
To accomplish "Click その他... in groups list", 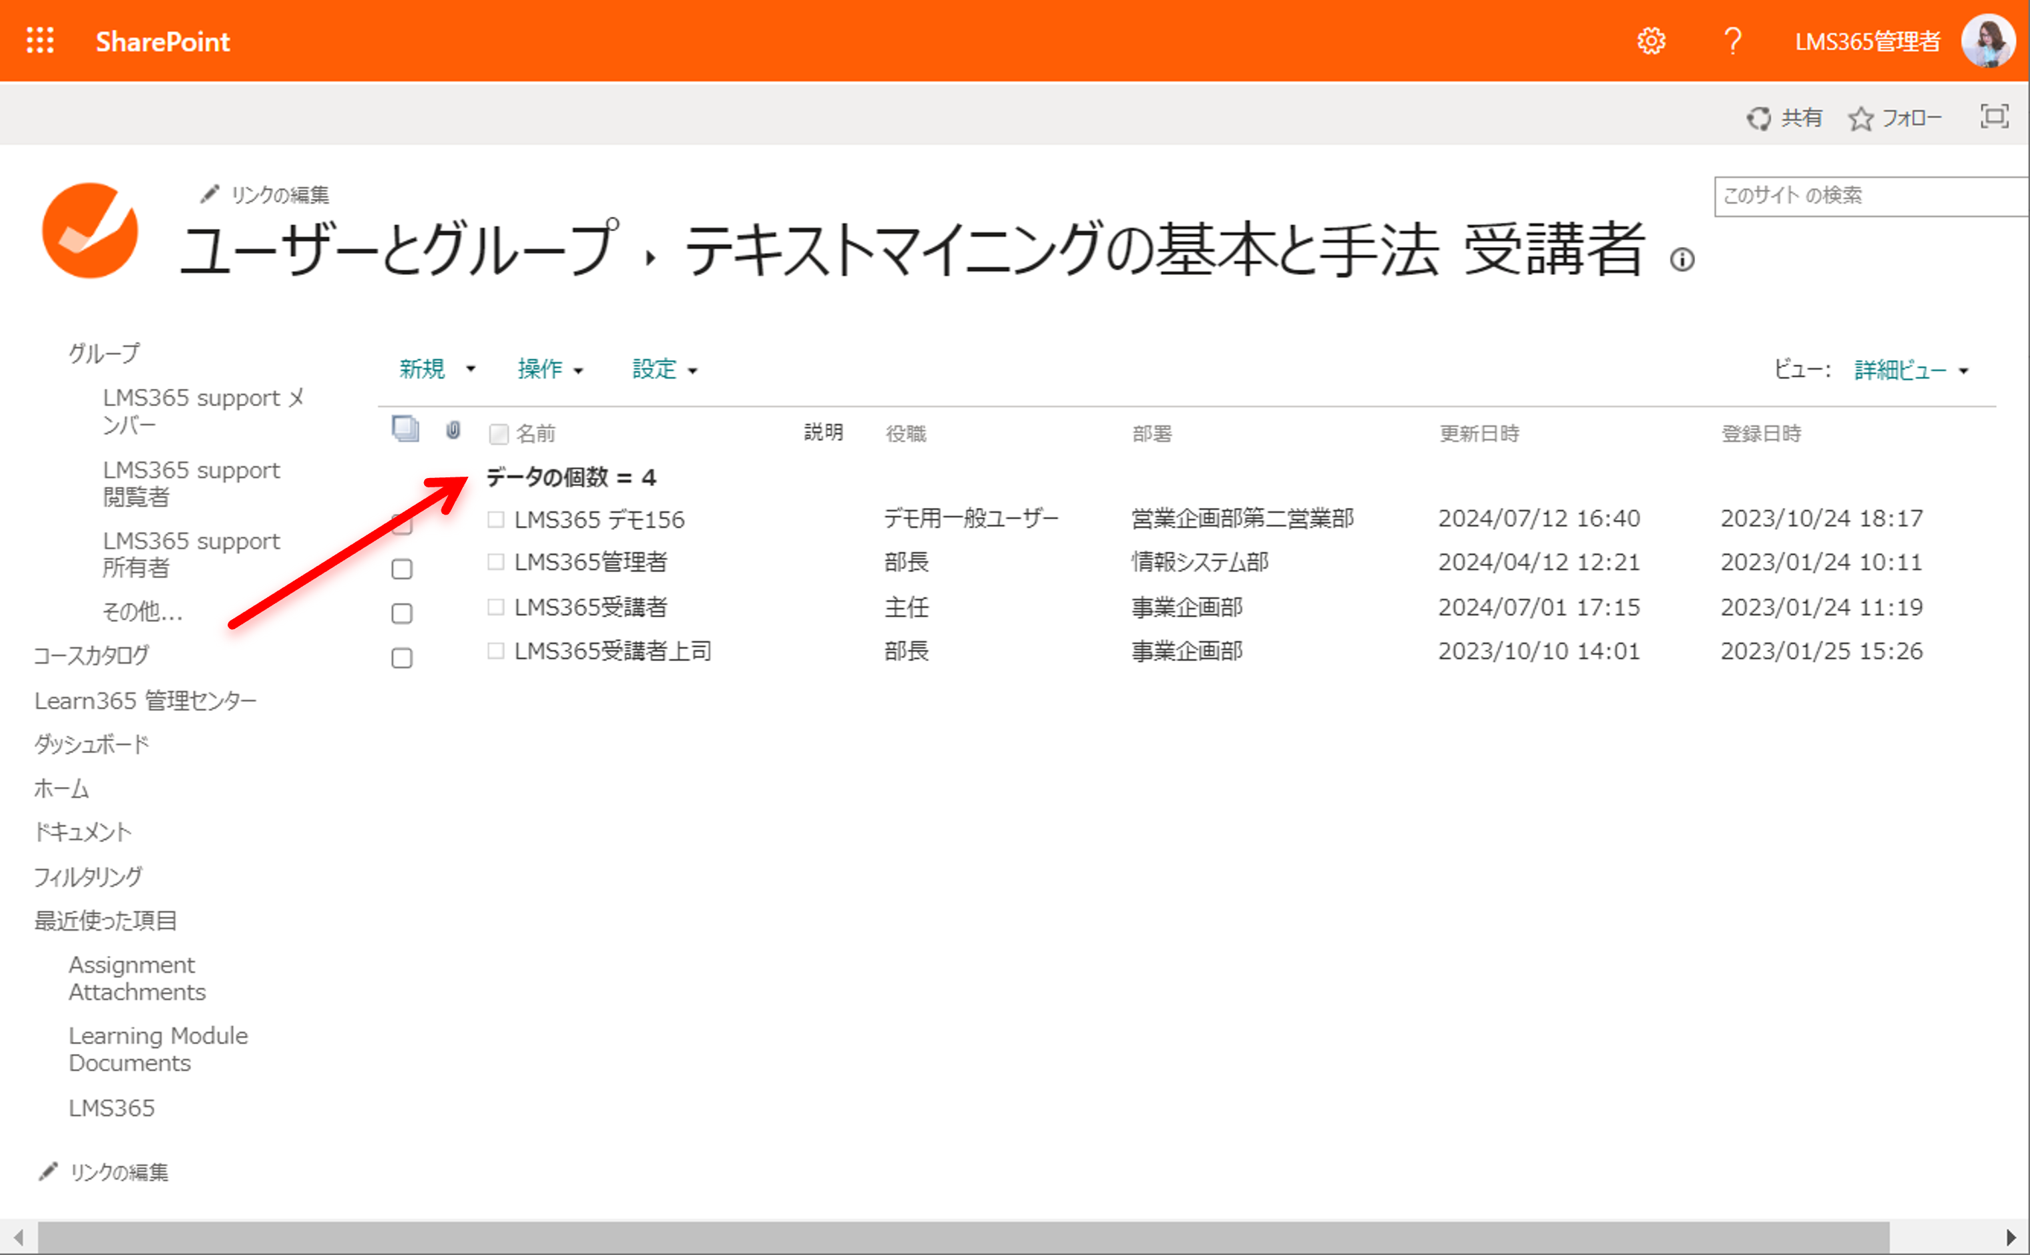I will 142,612.
